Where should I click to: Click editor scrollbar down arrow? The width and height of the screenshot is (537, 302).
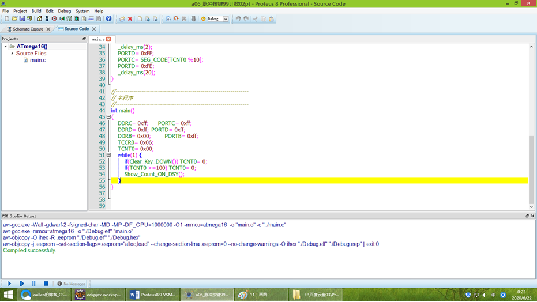click(x=531, y=206)
